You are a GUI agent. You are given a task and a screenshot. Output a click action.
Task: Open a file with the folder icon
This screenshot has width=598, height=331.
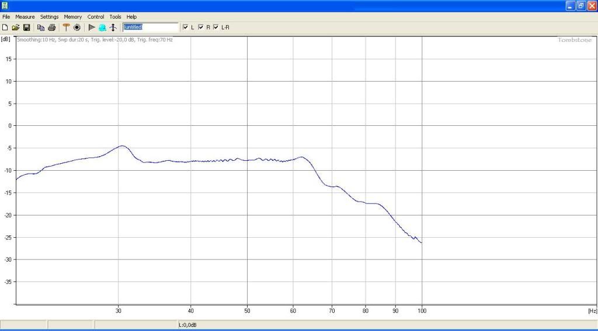16,27
